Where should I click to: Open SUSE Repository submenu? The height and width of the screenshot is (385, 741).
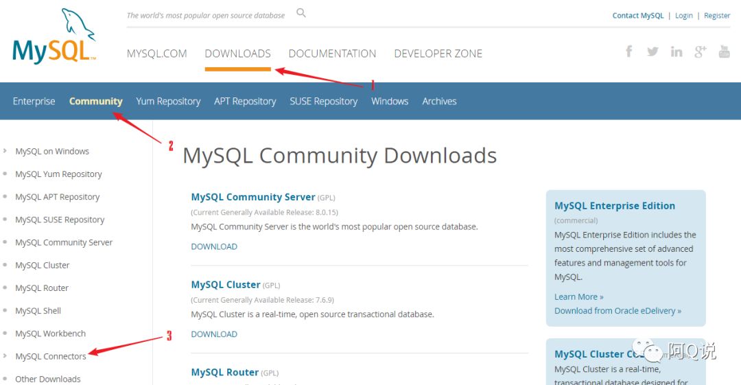click(x=324, y=101)
